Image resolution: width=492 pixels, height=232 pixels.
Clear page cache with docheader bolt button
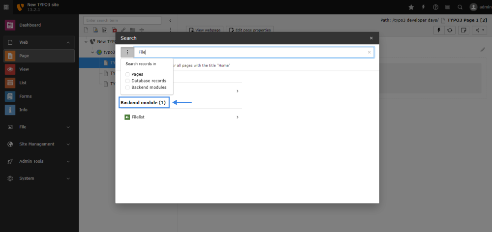(439, 30)
